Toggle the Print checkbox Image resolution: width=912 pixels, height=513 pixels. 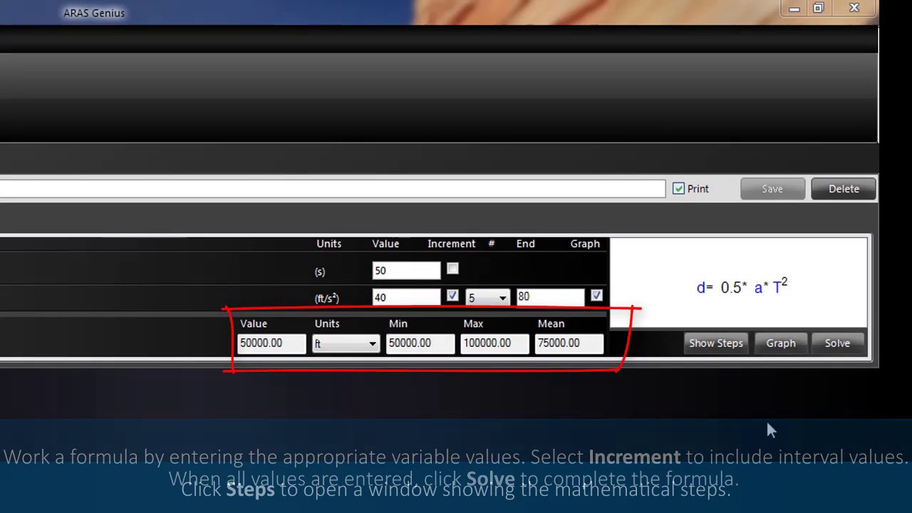tap(678, 189)
